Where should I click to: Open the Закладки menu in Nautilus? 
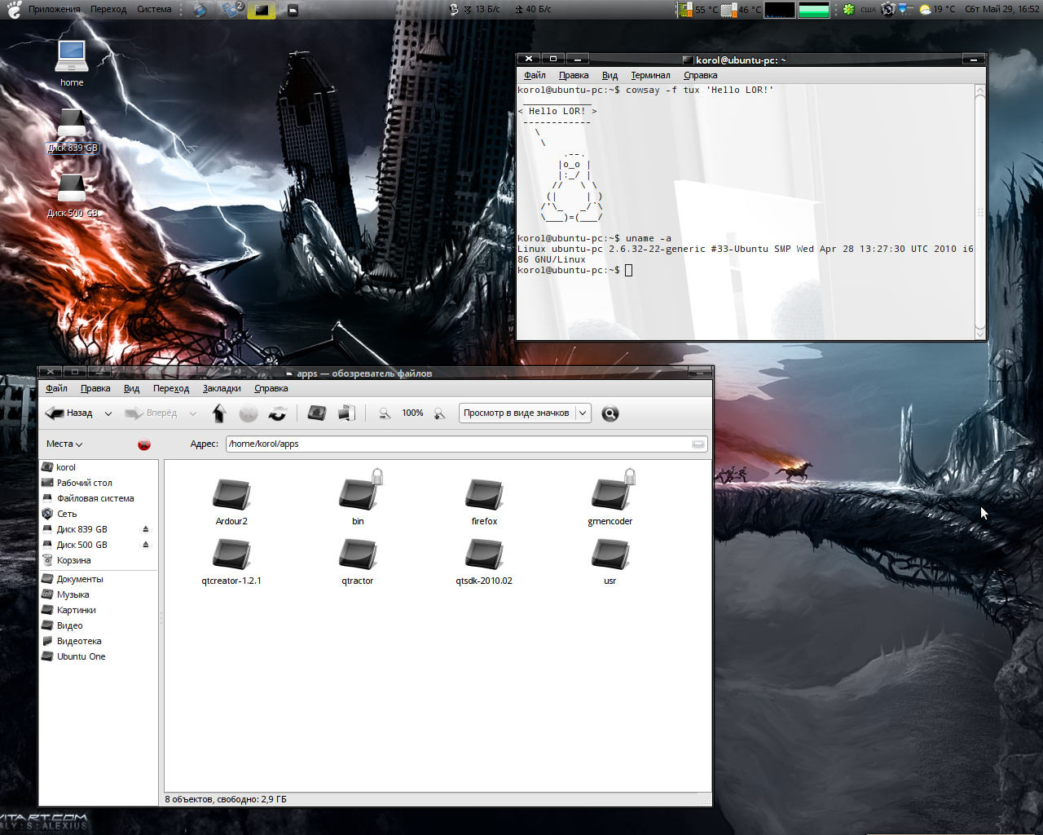222,389
